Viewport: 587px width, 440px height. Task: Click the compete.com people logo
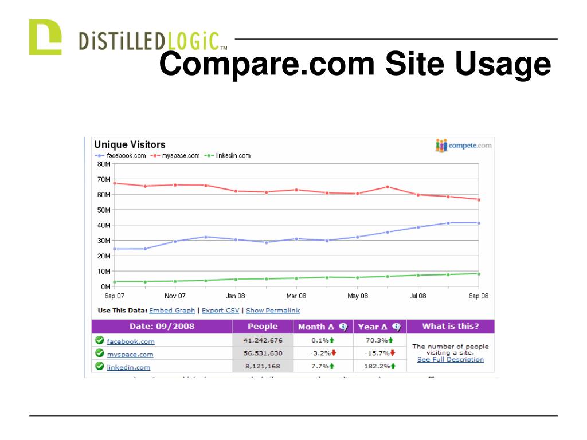pyautogui.click(x=441, y=146)
